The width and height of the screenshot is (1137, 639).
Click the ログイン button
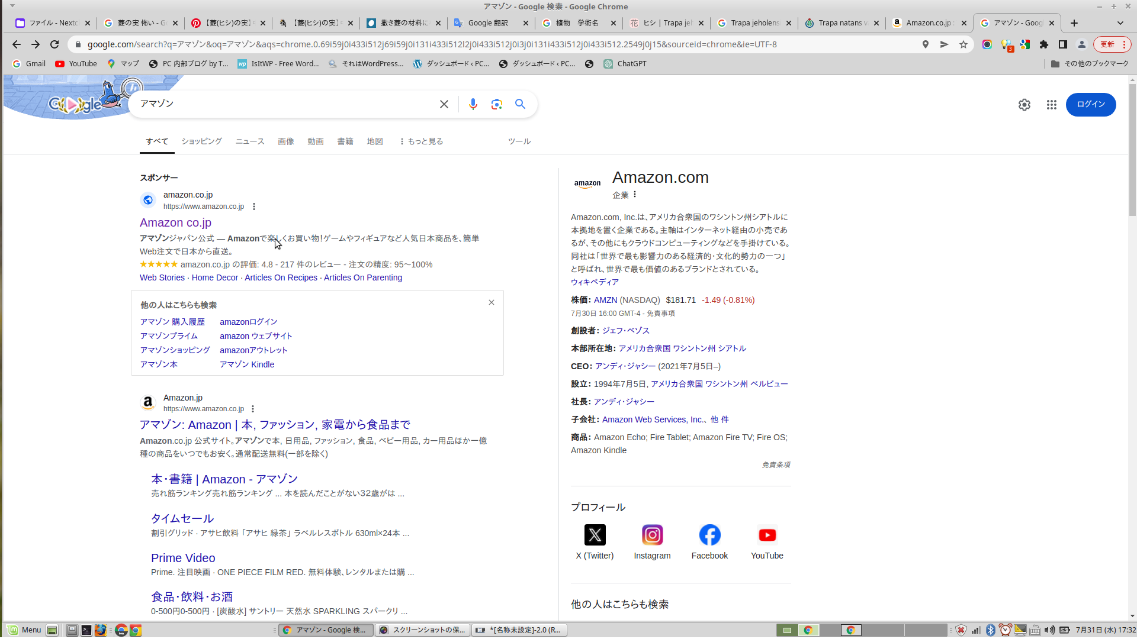(1090, 104)
